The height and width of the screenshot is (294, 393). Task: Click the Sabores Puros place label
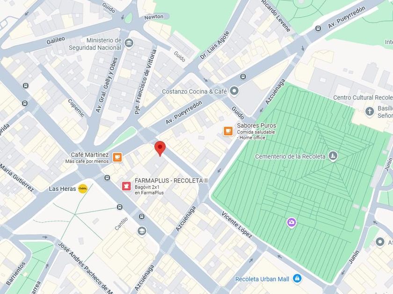[256, 126]
